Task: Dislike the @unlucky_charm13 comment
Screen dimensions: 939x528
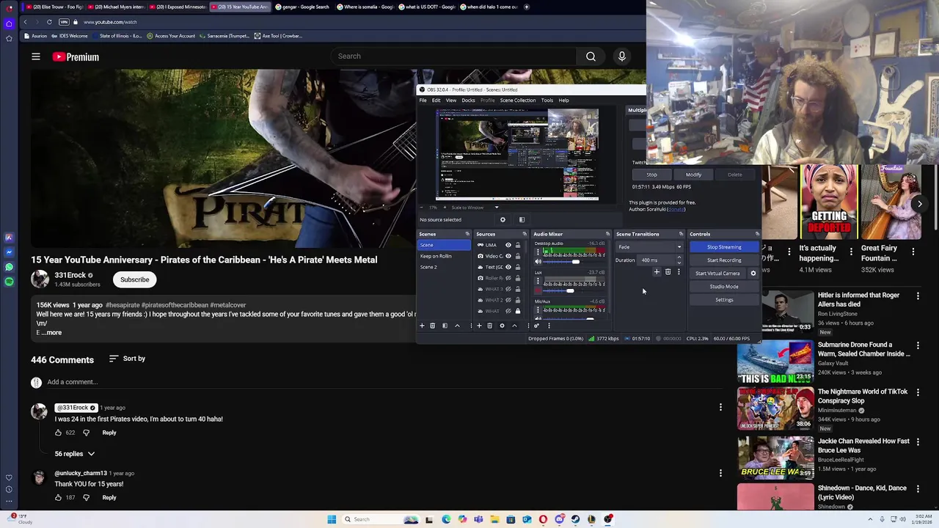Action: [86, 497]
